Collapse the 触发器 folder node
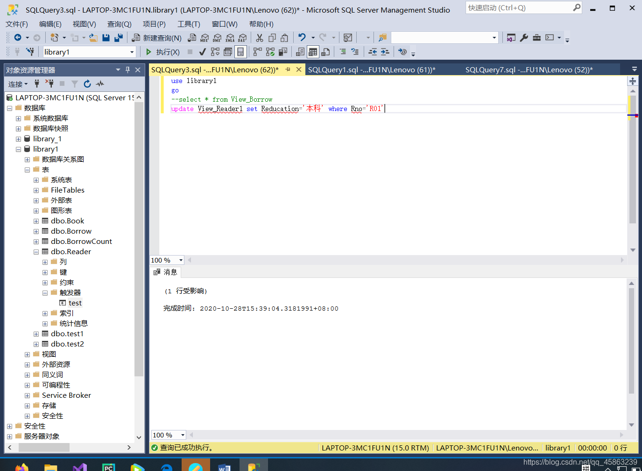 [45, 293]
